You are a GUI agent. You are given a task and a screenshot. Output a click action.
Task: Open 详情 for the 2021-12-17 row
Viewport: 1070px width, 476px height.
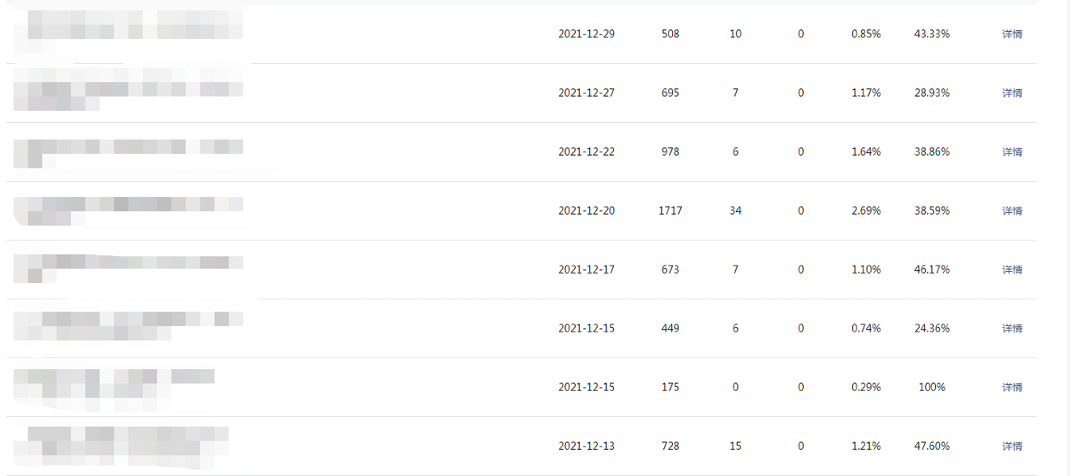coord(1012,270)
